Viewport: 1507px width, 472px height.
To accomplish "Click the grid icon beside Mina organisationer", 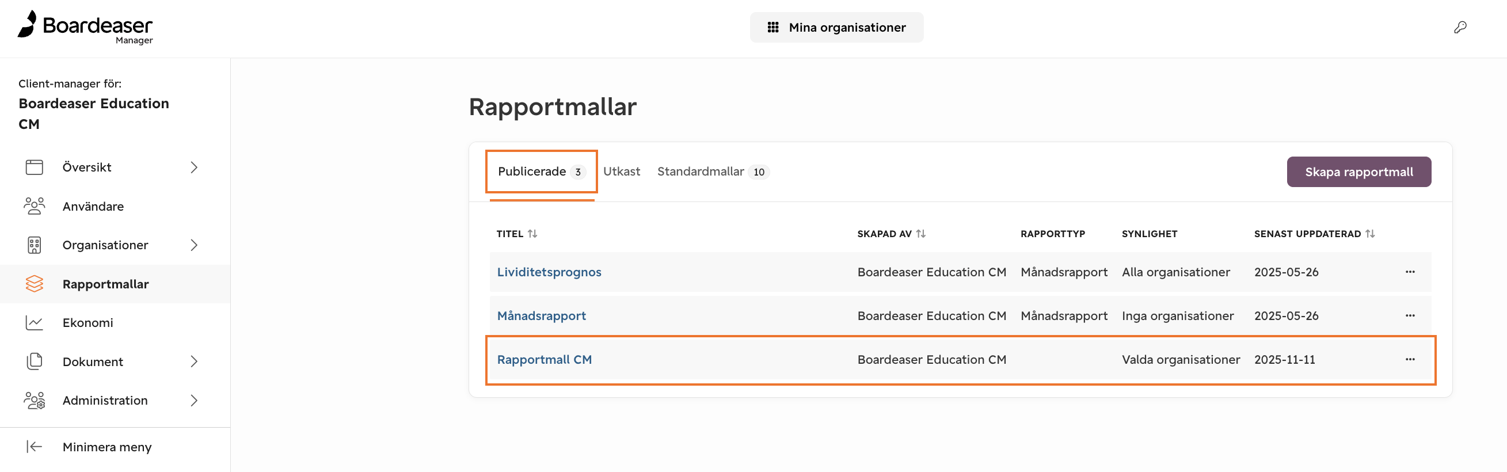I will pyautogui.click(x=773, y=28).
